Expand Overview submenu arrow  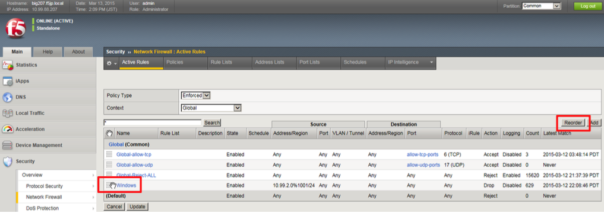(x=93, y=175)
